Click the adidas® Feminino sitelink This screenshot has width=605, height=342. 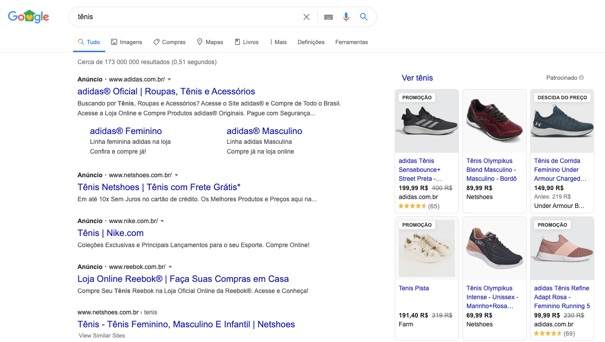[x=126, y=131]
